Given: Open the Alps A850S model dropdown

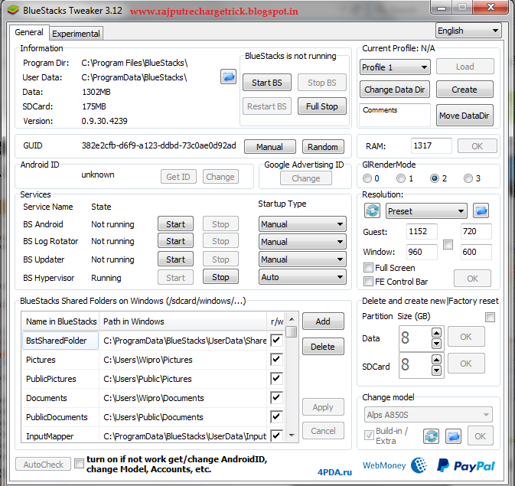Looking at the screenshot, I should pos(429,415).
